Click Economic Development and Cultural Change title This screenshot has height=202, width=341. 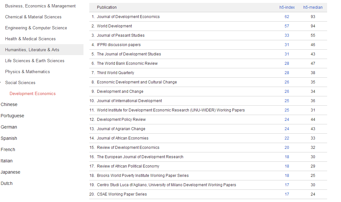click(x=137, y=82)
